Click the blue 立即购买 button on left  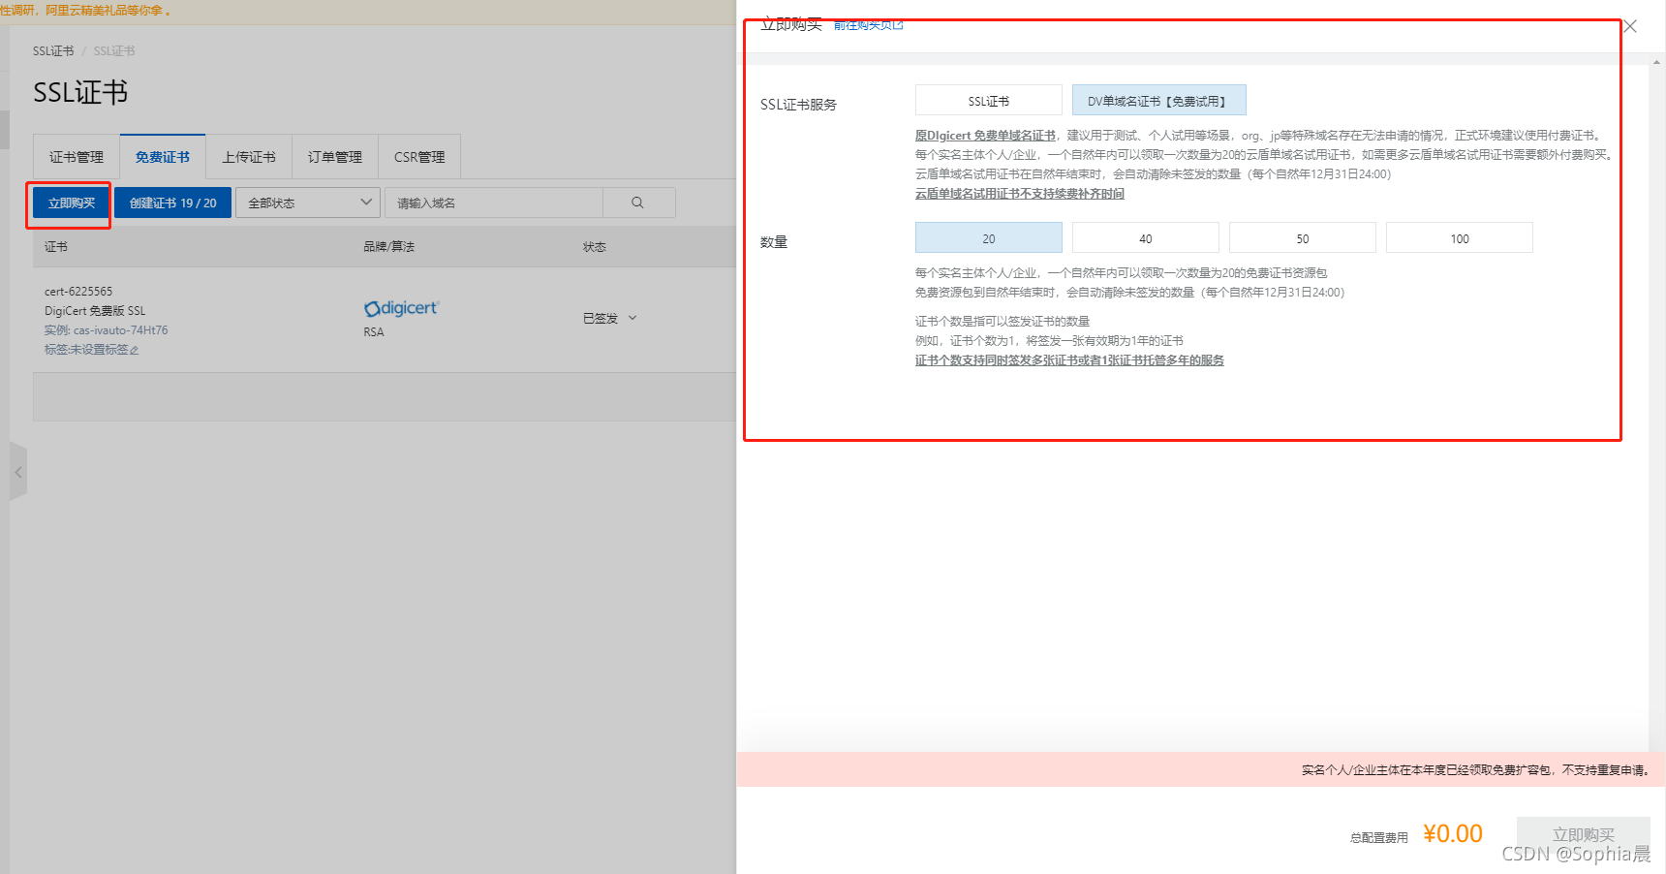[72, 203]
